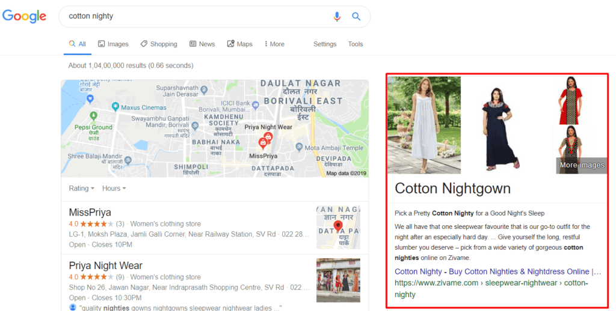Open the Tools option
The image size is (616, 311).
[x=356, y=44]
